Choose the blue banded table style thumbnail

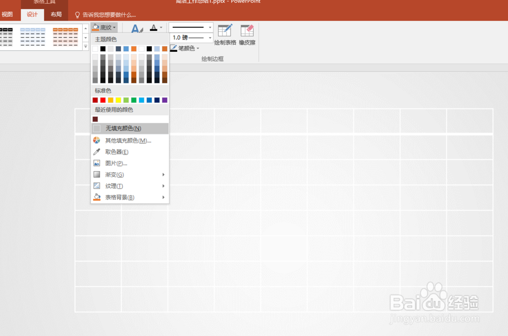pos(33,37)
